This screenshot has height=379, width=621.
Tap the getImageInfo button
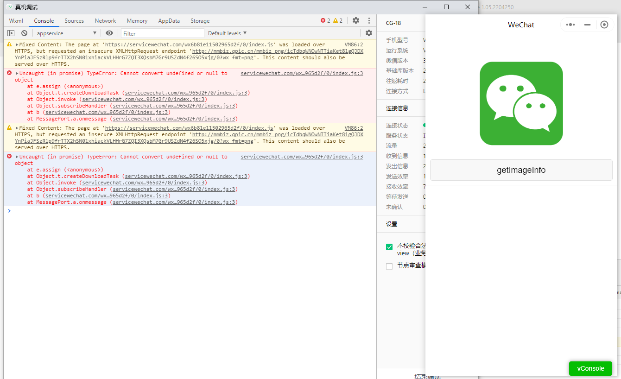(521, 170)
